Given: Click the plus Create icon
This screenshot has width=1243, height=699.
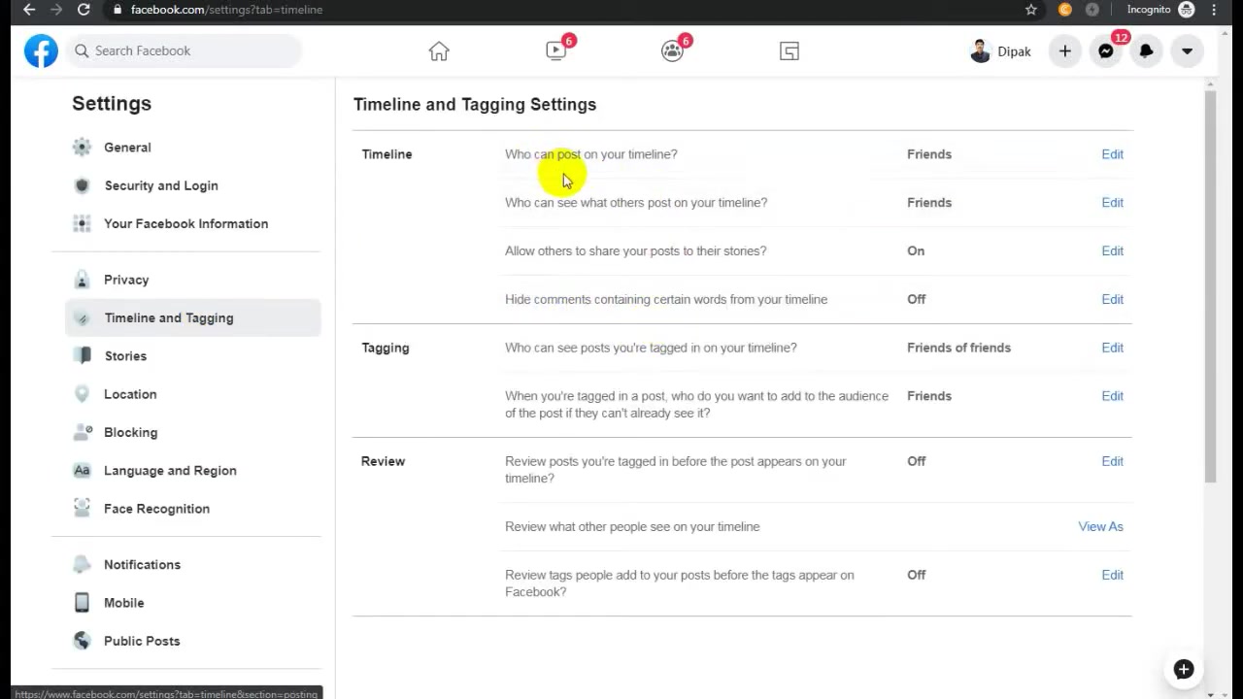Looking at the screenshot, I should 1065,51.
